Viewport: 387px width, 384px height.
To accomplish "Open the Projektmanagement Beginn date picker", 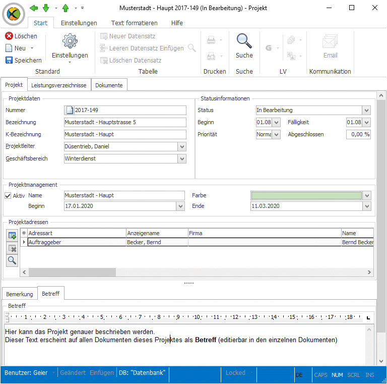I will point(180,206).
